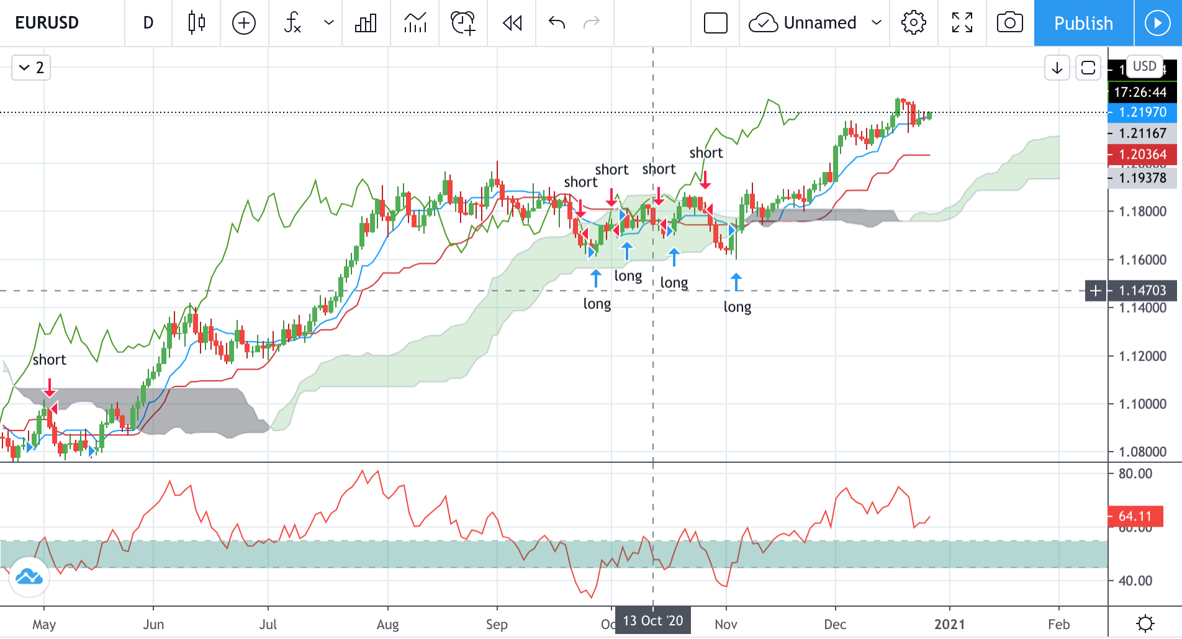Open indicator templates icon
This screenshot has height=639, width=1182.
[x=415, y=23]
